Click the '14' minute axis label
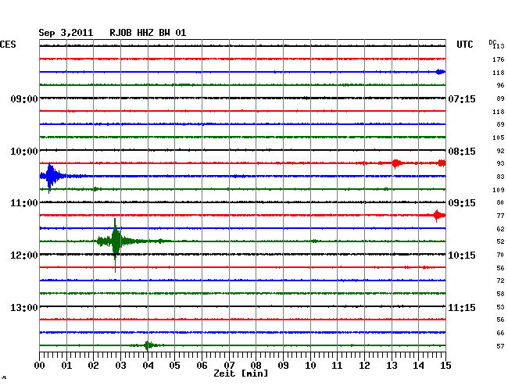Viewport: 508px width, 386px height. click(x=418, y=365)
